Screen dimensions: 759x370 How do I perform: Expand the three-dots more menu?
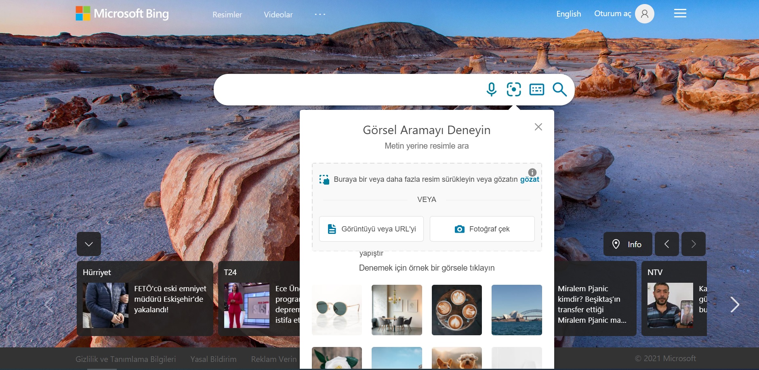pos(320,15)
